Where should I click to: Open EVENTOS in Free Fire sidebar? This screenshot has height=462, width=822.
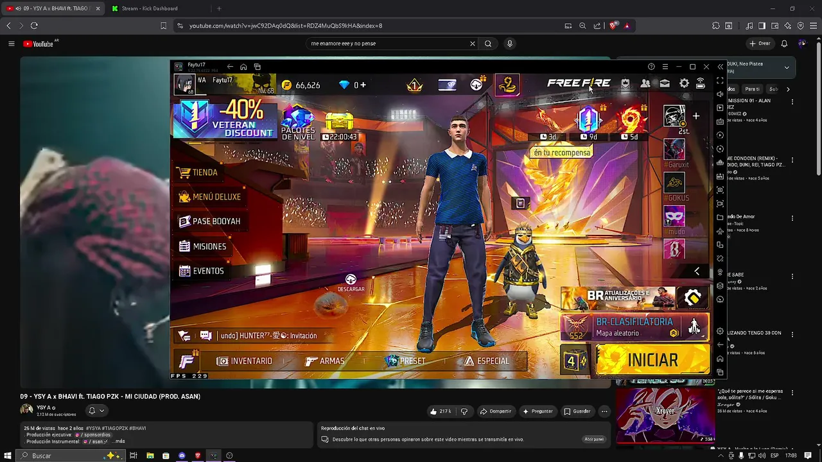(201, 271)
